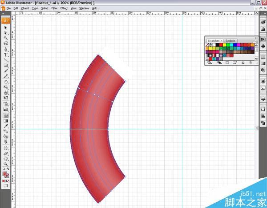Select the Line Segment tool
Image resolution: width=267 pixels, height=208 pixels.
tap(6, 60)
